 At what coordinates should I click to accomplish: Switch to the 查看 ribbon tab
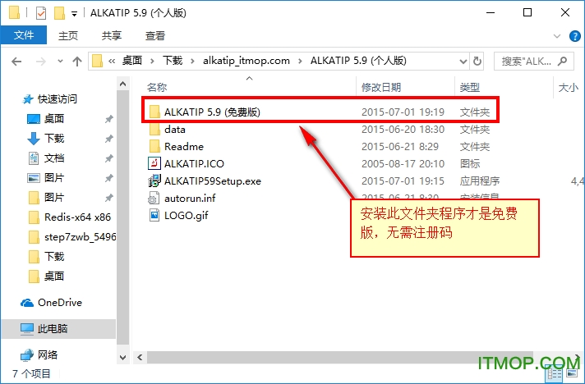(x=155, y=36)
